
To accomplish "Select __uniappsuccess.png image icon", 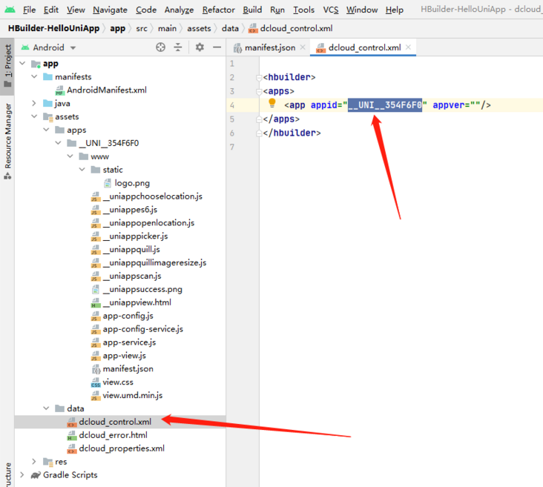I will tap(96, 289).
